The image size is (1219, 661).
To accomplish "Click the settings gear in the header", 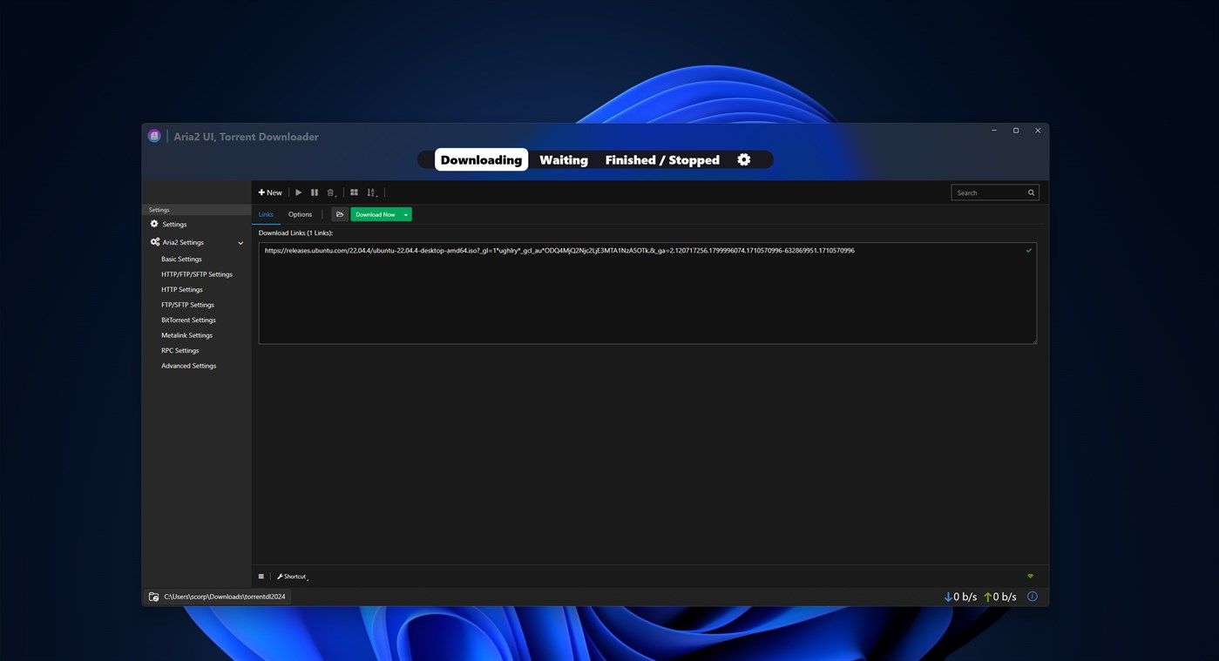I will tap(743, 159).
